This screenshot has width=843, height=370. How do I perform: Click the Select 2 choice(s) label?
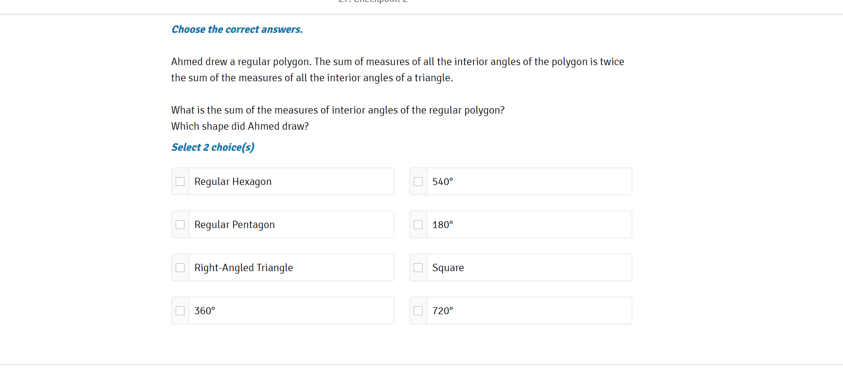[x=212, y=147]
